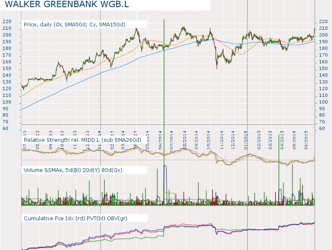Click the 05/2015 date label
Image resolution: width=332 pixels, height=250 pixels.
click(294, 140)
